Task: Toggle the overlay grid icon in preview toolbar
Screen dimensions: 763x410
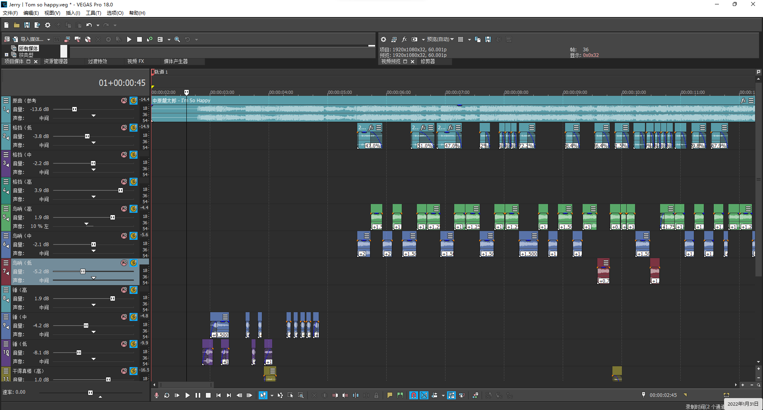Action: click(x=461, y=39)
